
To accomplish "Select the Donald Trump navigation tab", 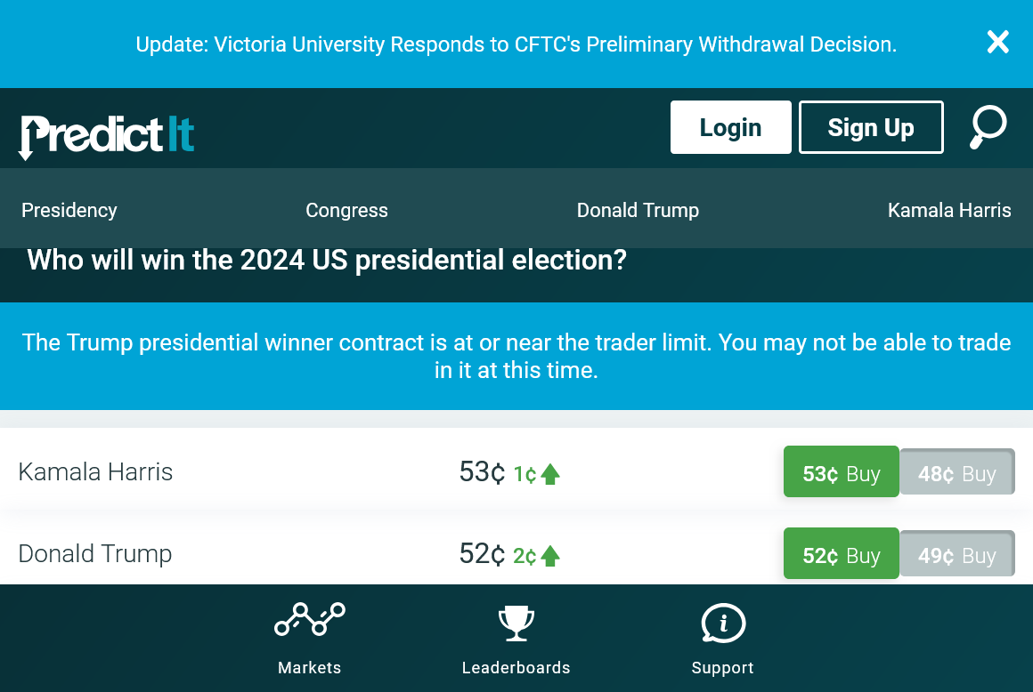I will click(638, 211).
